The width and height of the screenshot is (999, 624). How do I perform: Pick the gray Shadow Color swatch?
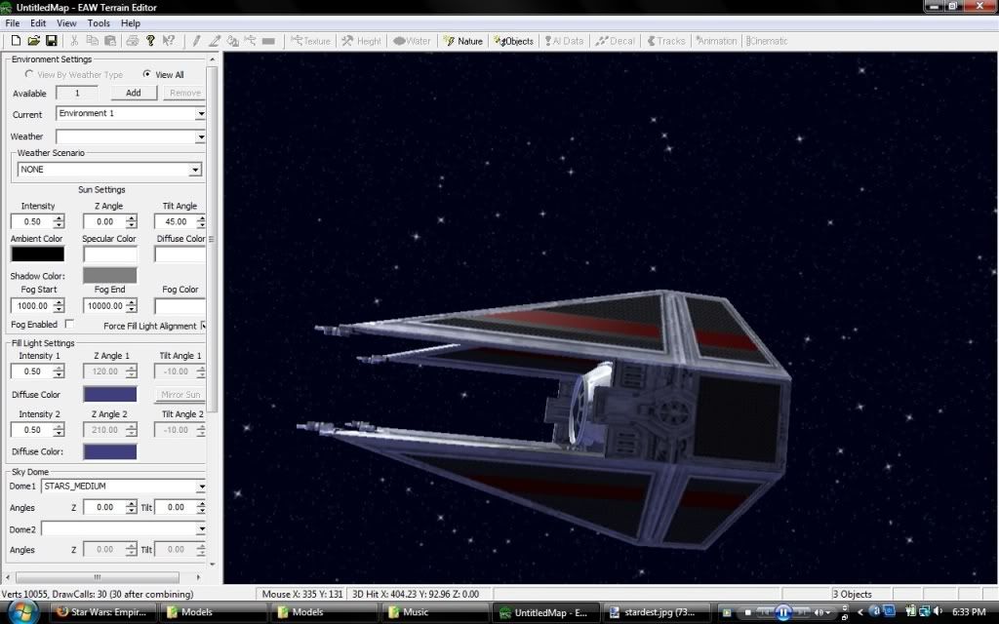click(x=109, y=275)
